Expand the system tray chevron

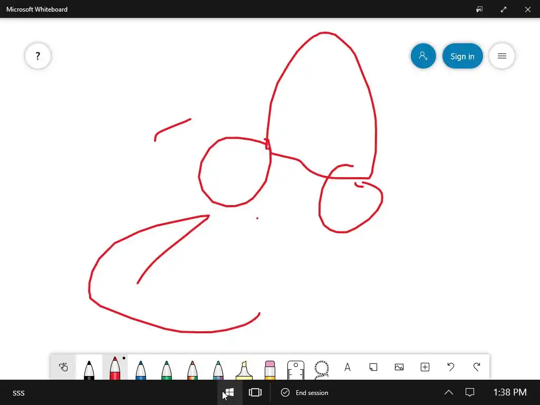click(x=448, y=392)
